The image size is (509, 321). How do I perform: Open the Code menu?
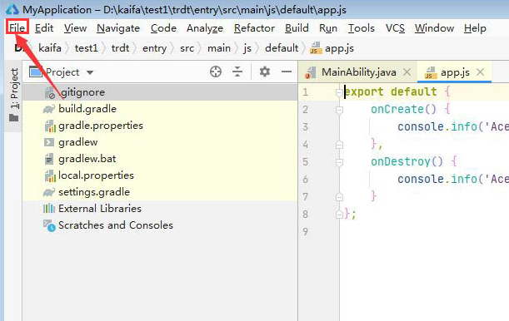pyautogui.click(x=163, y=28)
